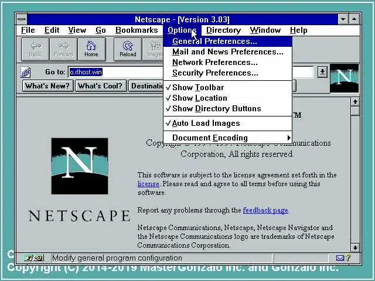The image size is (375, 281).
Task: Open the View menu
Action: point(77,30)
